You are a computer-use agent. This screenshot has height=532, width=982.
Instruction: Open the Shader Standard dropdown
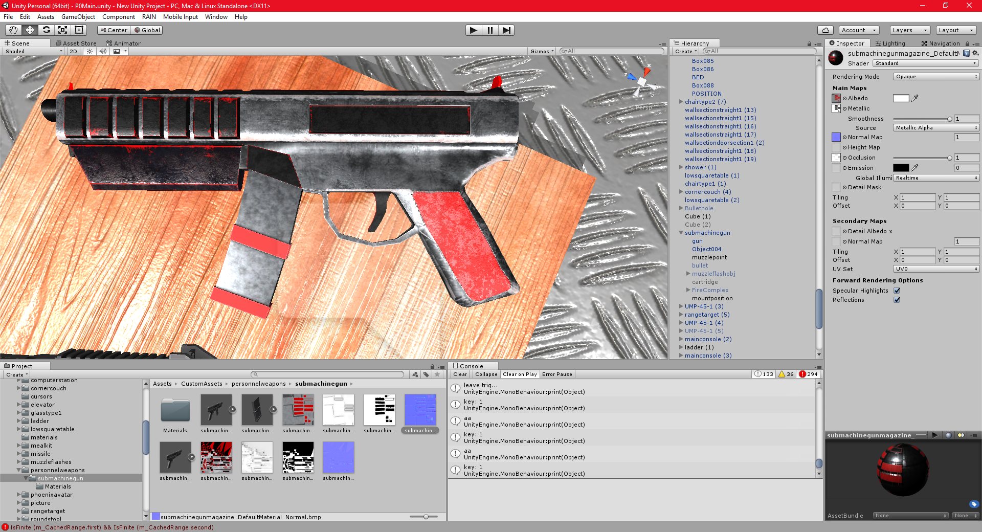pos(926,63)
